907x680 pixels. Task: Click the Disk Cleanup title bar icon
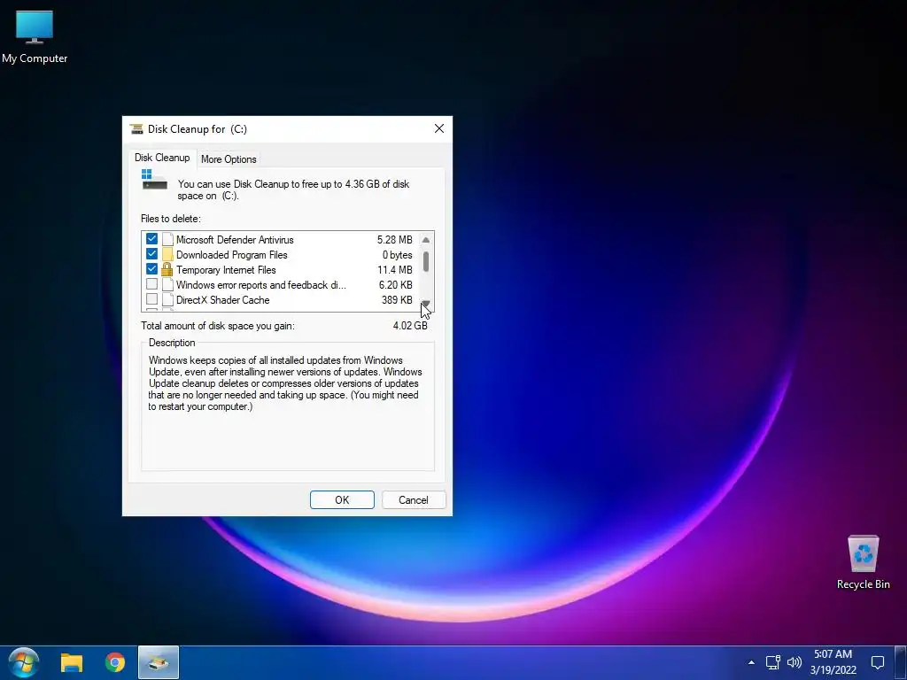tap(136, 129)
